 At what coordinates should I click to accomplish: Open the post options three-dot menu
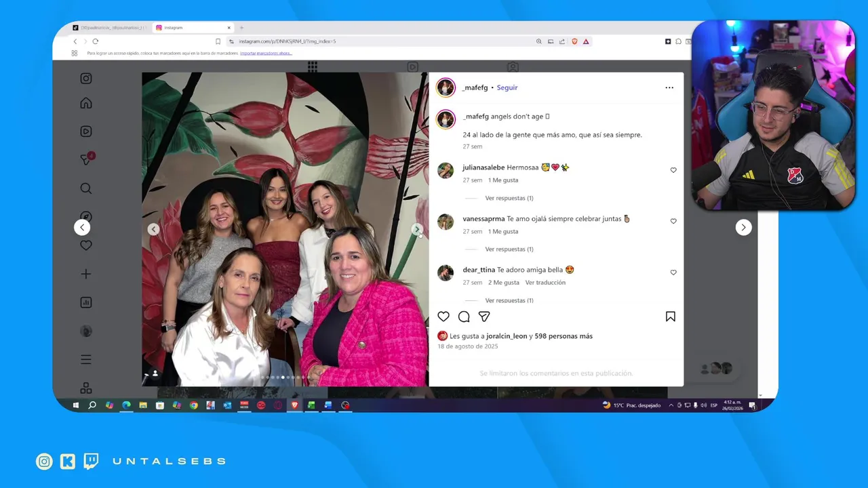tap(669, 87)
